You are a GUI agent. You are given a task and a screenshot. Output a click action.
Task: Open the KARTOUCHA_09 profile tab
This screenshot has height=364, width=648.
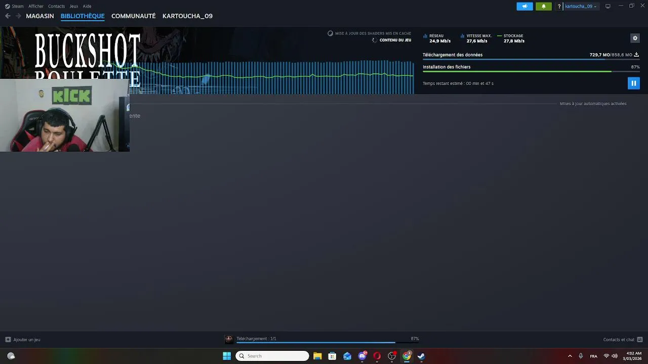point(187,16)
